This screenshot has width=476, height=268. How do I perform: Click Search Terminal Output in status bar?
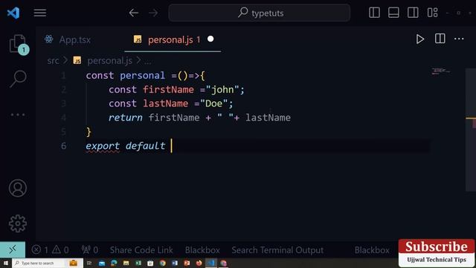point(277,250)
